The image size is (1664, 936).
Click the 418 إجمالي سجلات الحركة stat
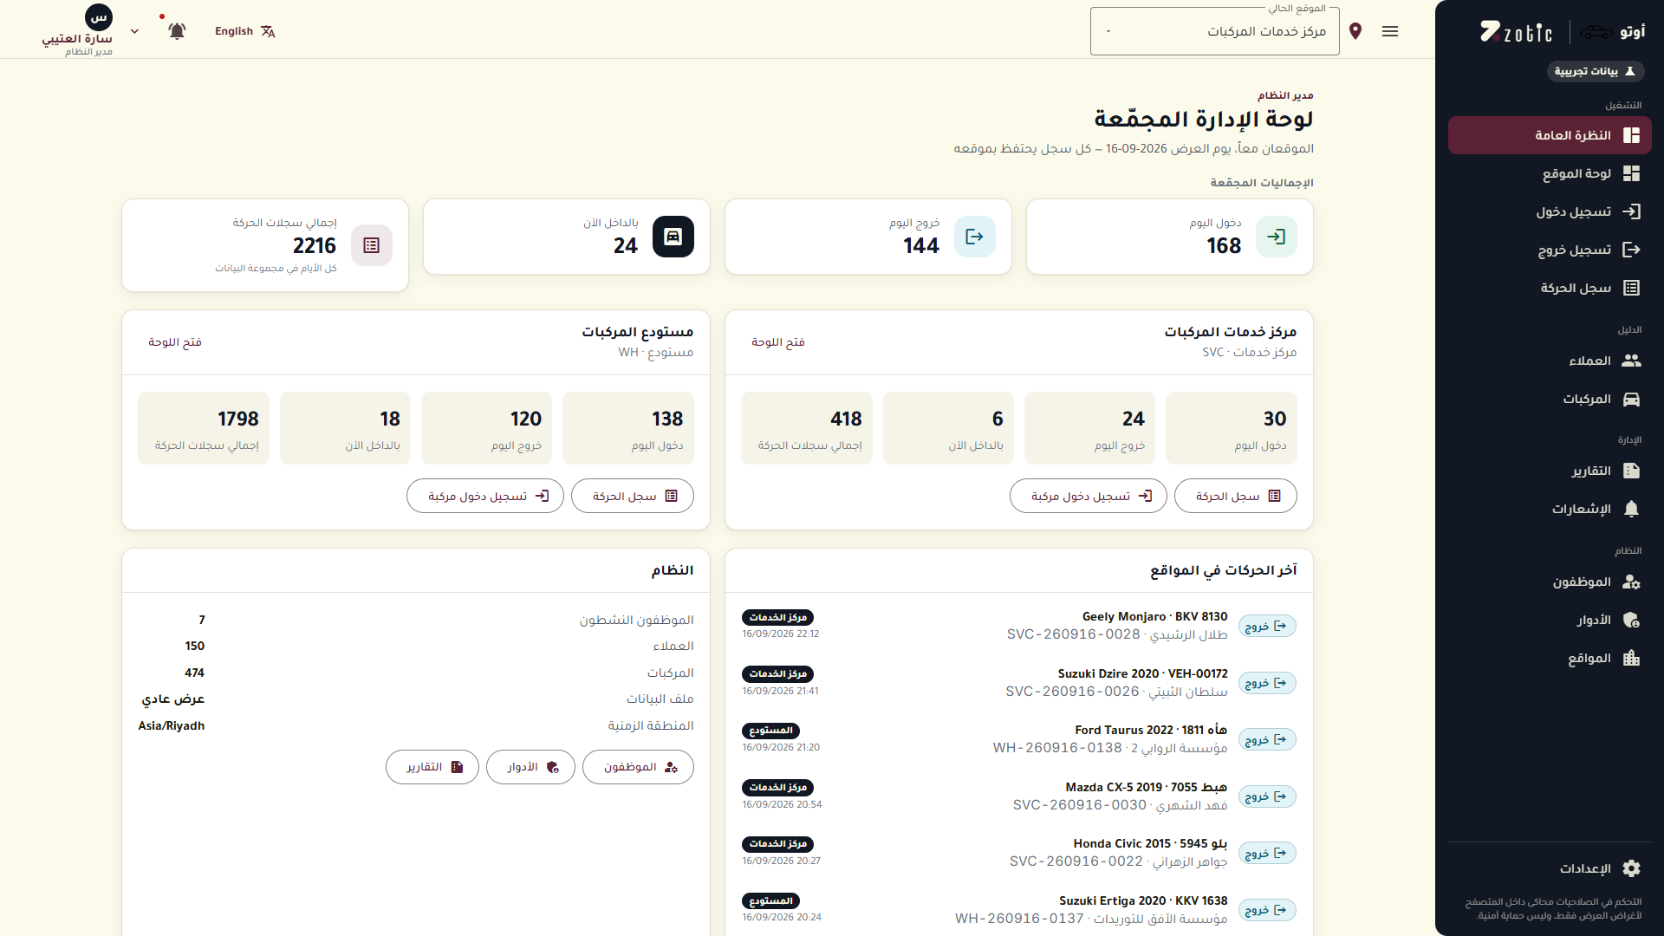pyautogui.click(x=807, y=428)
